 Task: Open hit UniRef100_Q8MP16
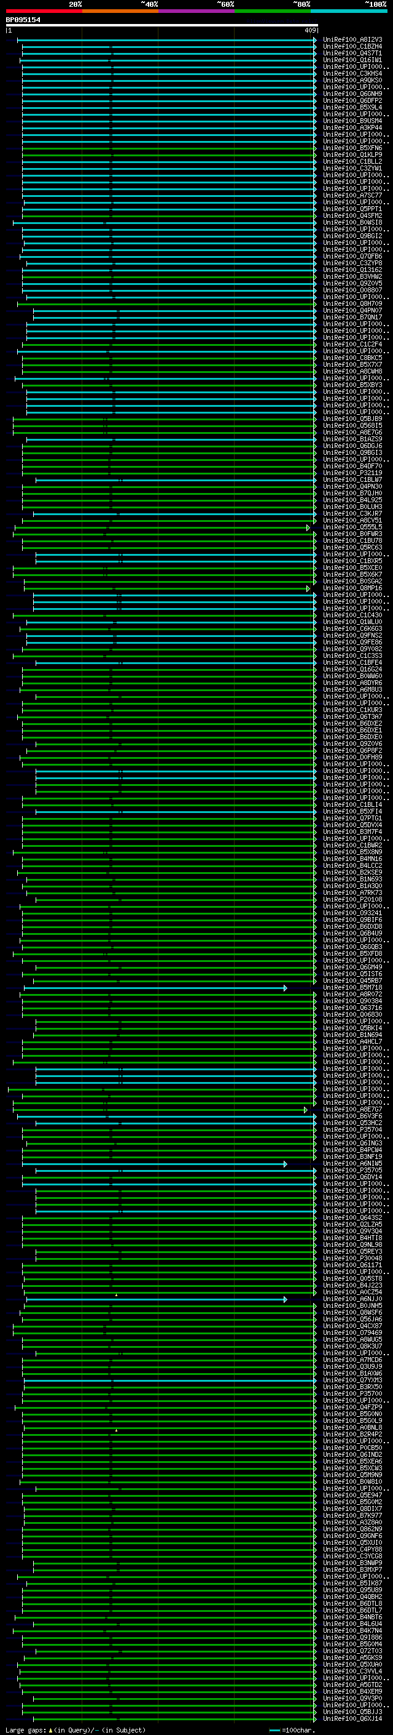click(x=352, y=588)
